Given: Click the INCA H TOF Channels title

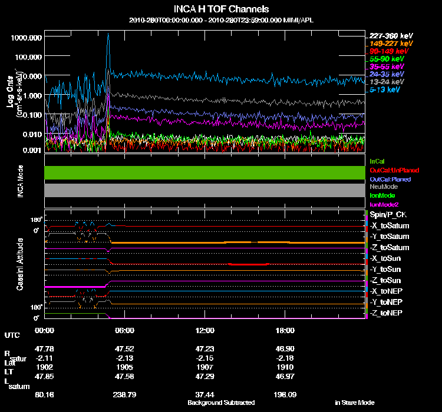Looking at the screenshot, I should click(x=222, y=9).
